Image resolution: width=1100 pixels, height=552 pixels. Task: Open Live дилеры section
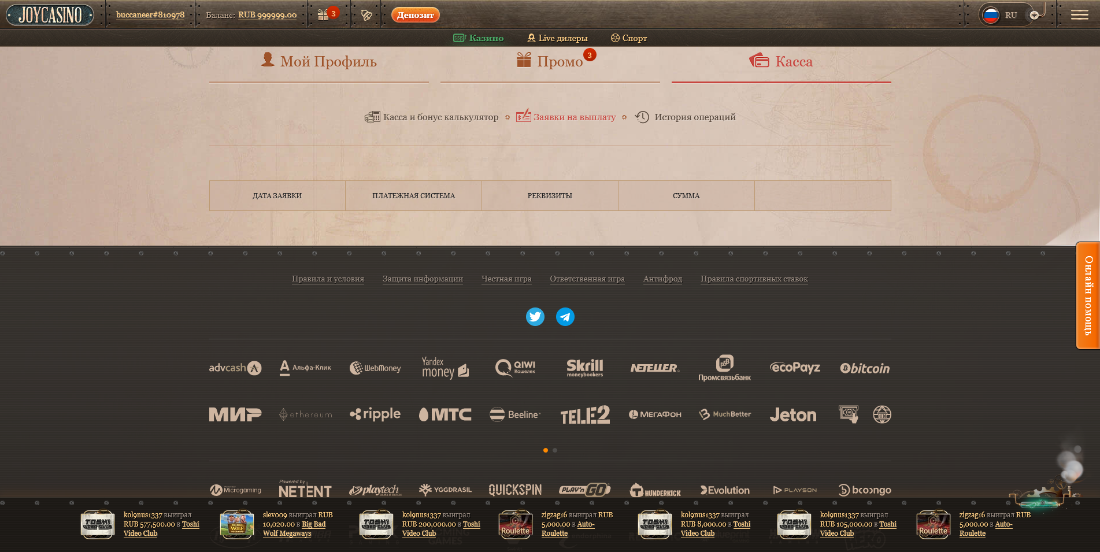[x=557, y=38]
